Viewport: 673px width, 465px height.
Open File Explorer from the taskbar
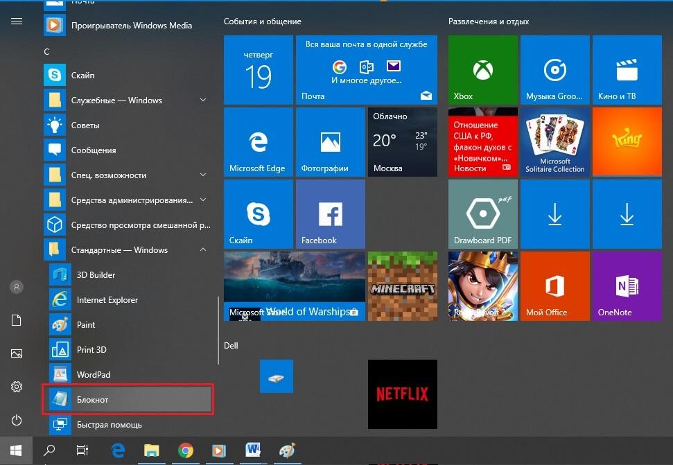point(152,450)
